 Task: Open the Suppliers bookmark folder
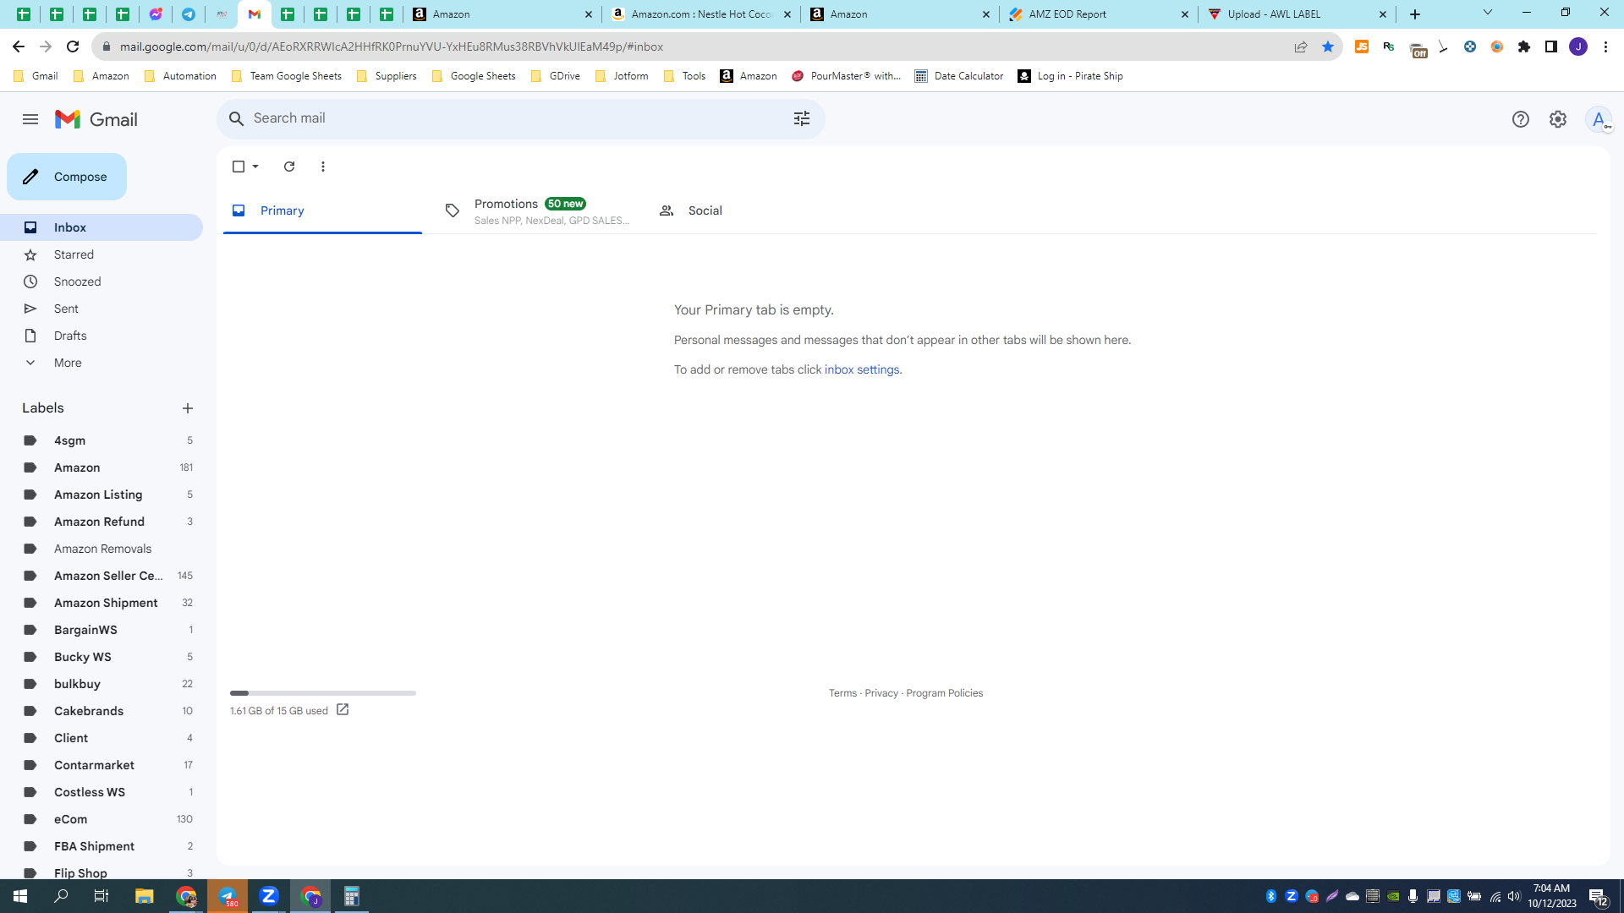(387, 76)
